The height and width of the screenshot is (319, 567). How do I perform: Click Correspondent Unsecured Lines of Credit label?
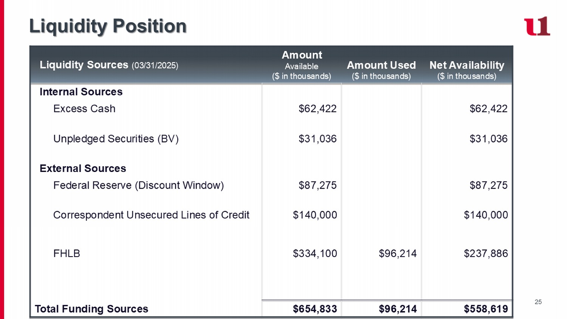[151, 215]
